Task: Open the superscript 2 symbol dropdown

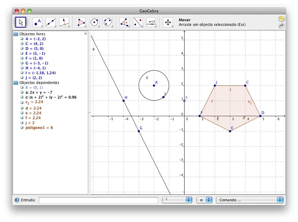Action: (x=177, y=200)
